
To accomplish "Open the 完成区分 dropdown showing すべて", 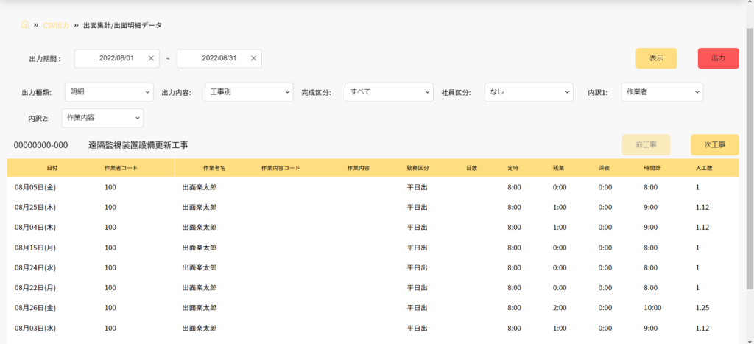I will (389, 92).
